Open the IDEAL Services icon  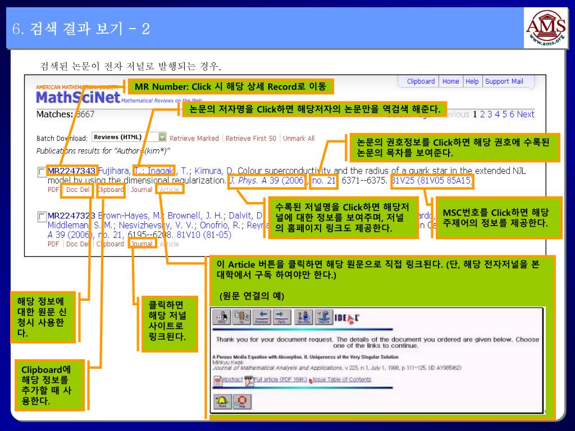[304, 317]
